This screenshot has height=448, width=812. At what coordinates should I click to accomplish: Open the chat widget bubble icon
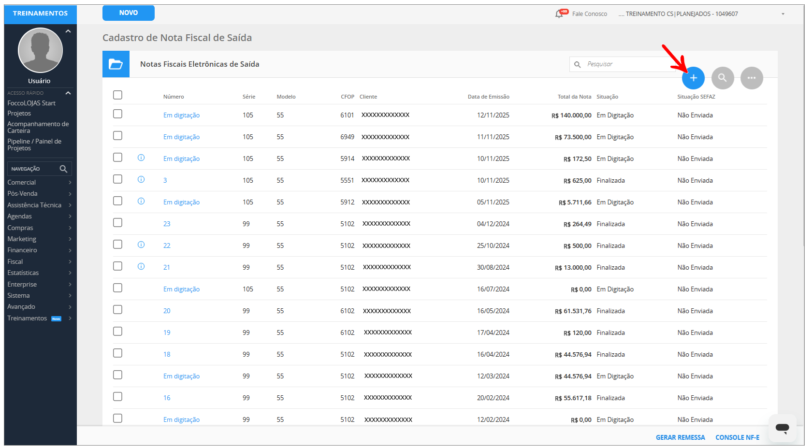tap(782, 427)
